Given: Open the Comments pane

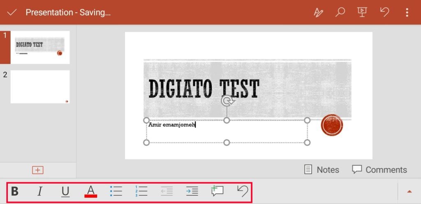Looking at the screenshot, I should tap(379, 170).
